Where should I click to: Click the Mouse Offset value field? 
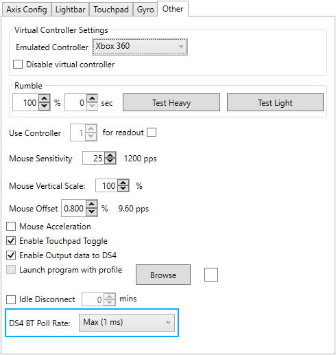pyautogui.click(x=73, y=208)
